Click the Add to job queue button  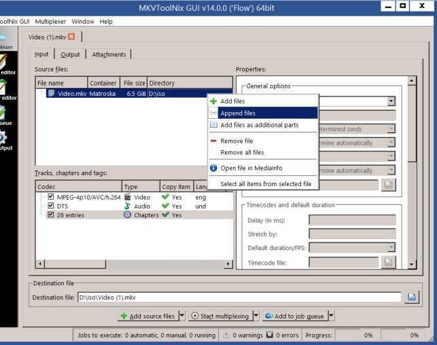tap(295, 316)
